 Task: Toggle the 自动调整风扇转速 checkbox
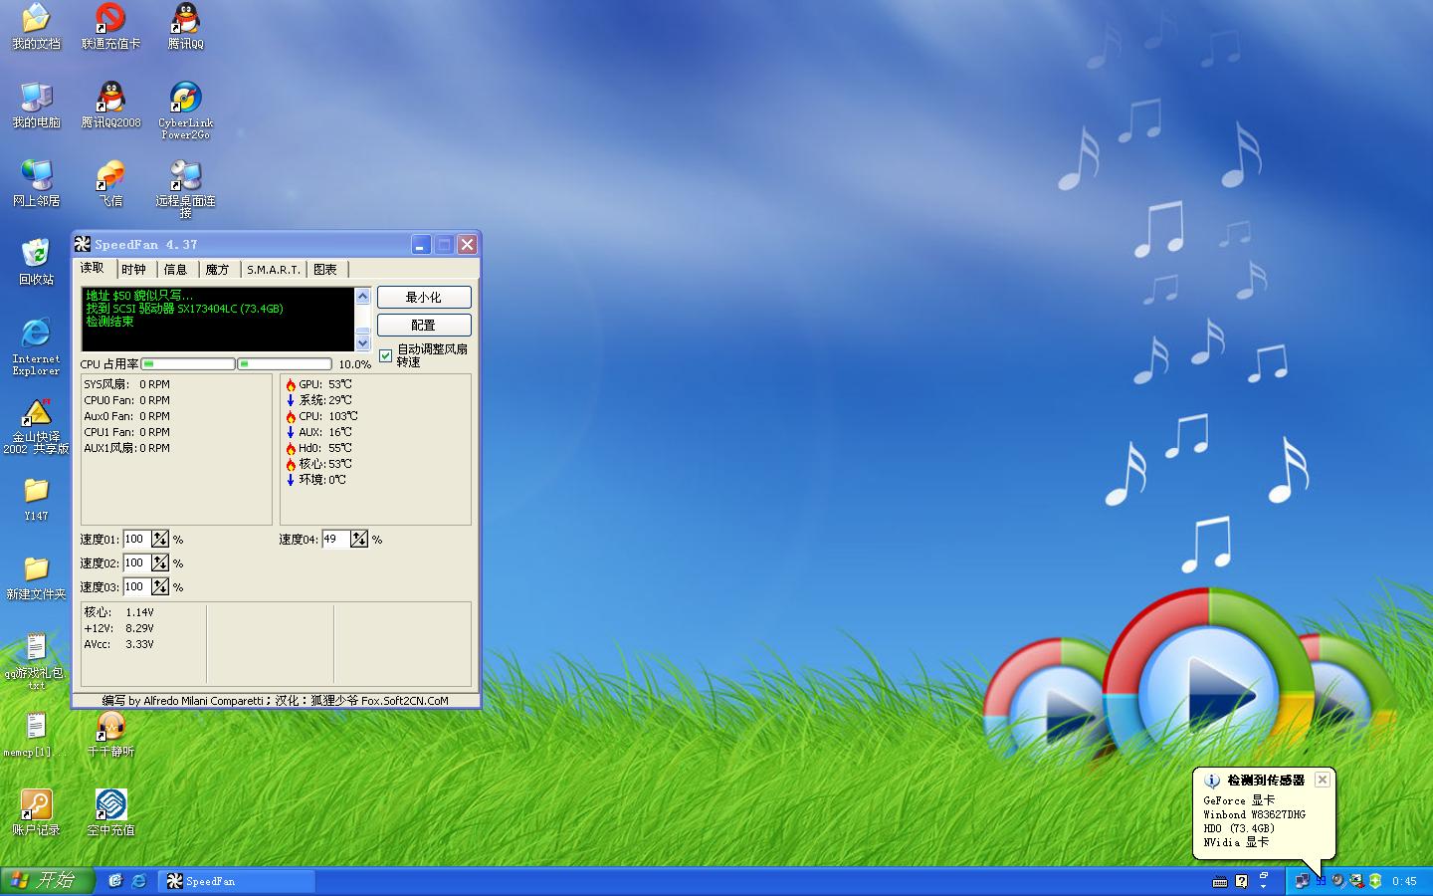tap(386, 355)
